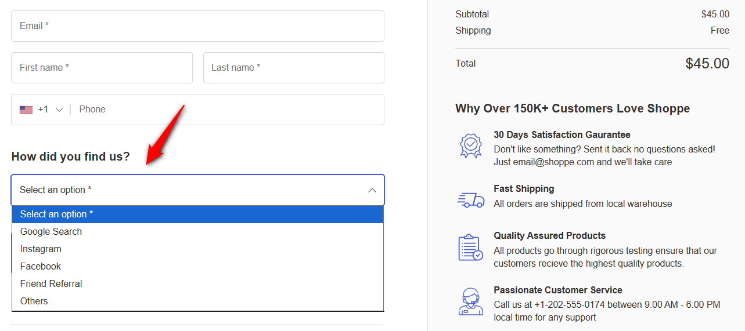This screenshot has width=745, height=331.
Task: Click the satisfaction guarantee badge icon
Action: [471, 146]
